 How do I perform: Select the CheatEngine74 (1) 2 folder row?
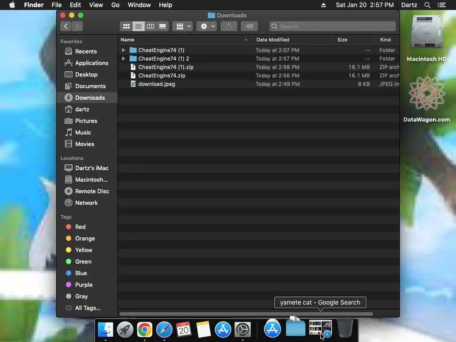tap(259, 58)
